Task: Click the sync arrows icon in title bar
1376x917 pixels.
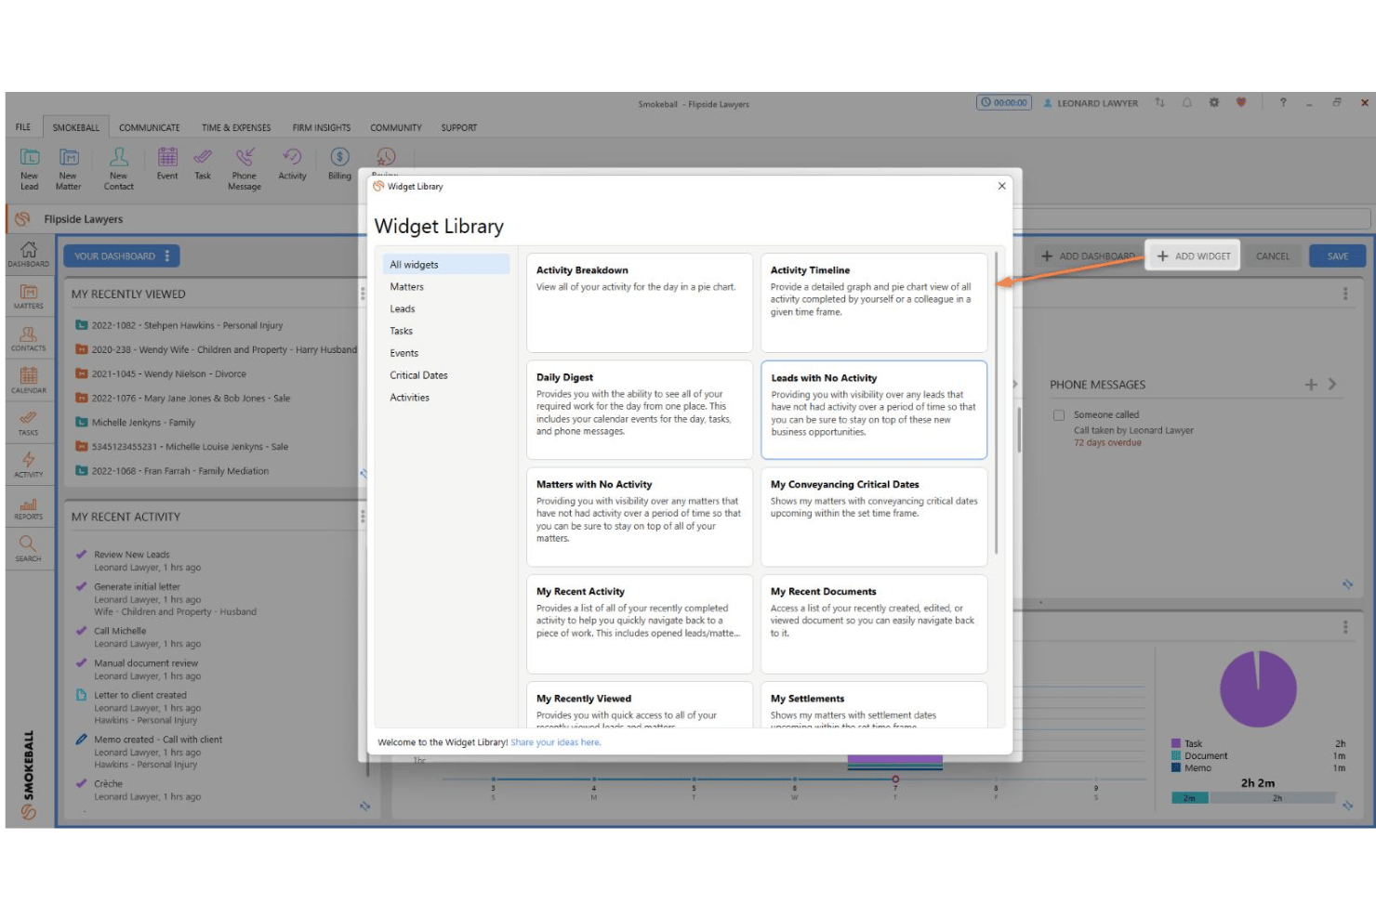Action: (x=1159, y=103)
